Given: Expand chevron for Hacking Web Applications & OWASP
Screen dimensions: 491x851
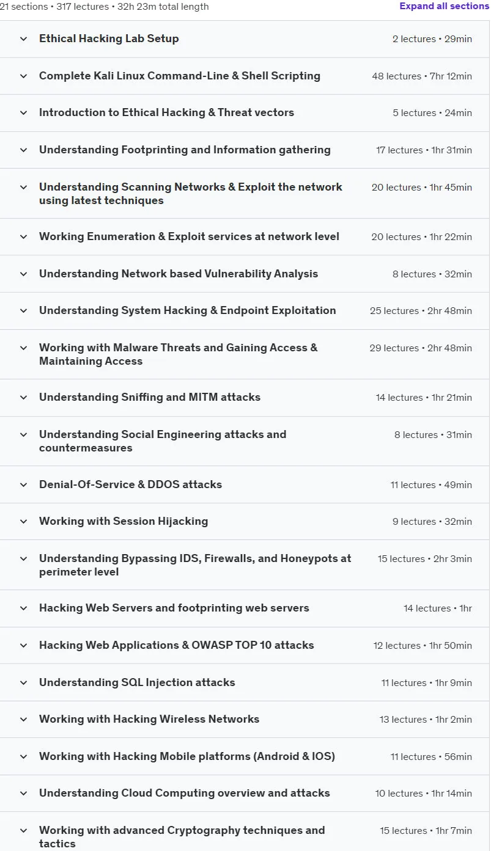Looking at the screenshot, I should coord(23,646).
